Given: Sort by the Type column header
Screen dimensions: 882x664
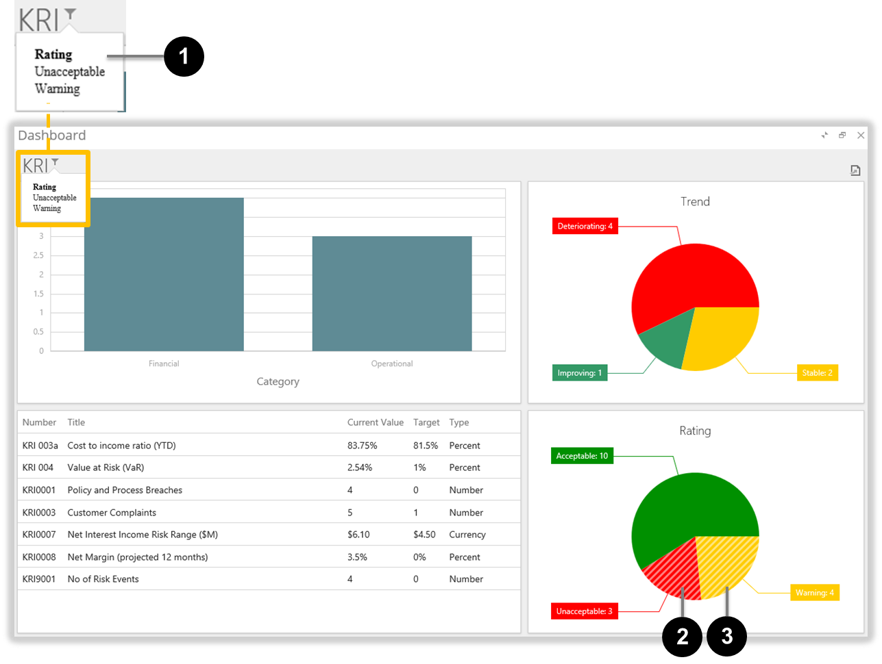Looking at the screenshot, I should pos(459,422).
